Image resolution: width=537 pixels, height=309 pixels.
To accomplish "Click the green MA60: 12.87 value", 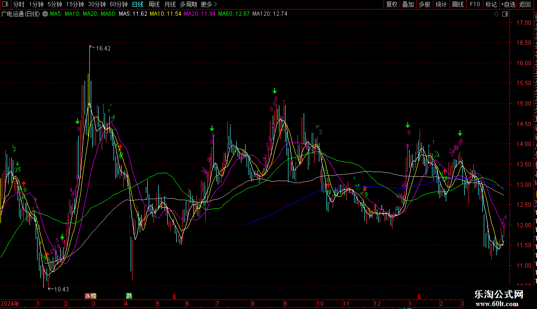I will coord(234,14).
